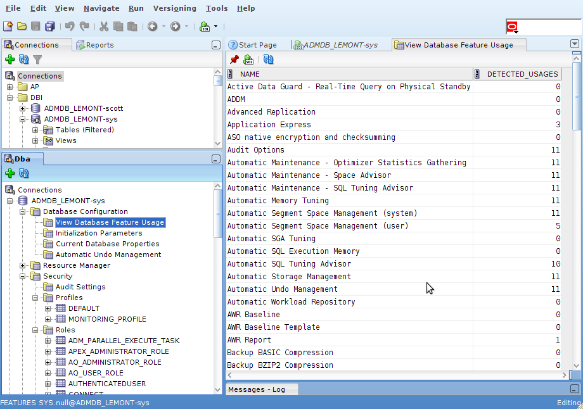Minimize the Connections panel
The width and height of the screenshot is (583, 409).
click(215, 46)
